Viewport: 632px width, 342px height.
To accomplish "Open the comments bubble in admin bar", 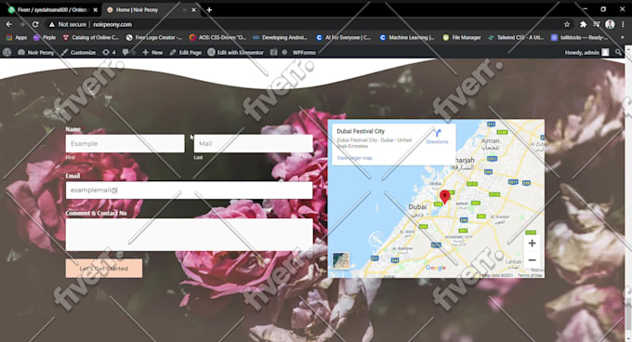I will (128, 52).
